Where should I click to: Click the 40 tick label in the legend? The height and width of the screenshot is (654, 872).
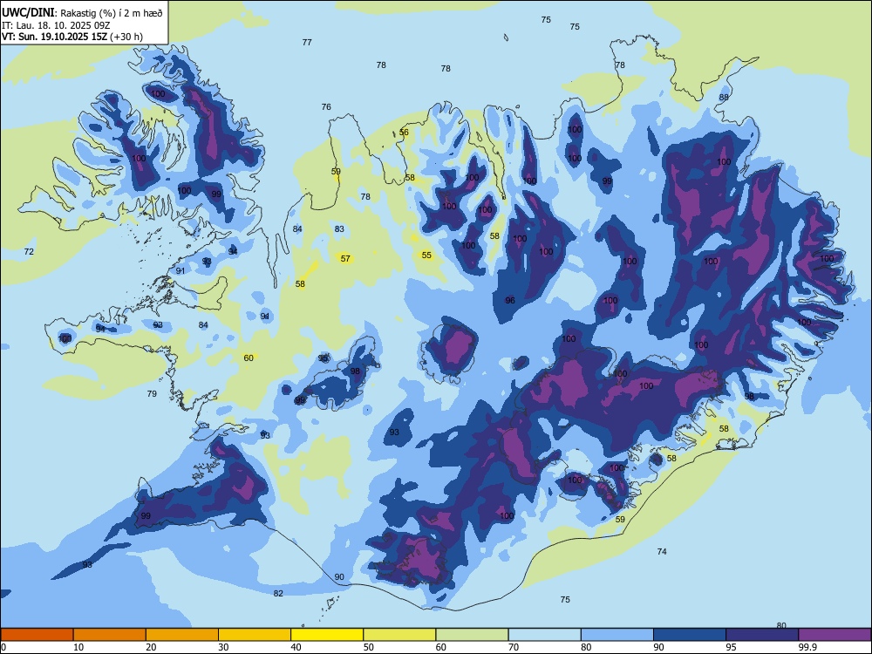coord(296,647)
